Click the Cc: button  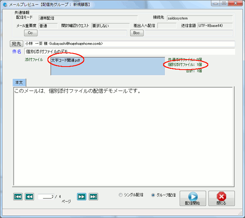pyautogui.click(x=31, y=33)
